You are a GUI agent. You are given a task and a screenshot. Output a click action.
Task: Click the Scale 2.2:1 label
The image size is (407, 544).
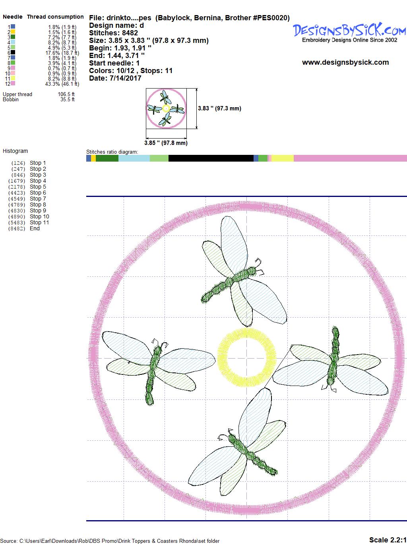(x=387, y=540)
